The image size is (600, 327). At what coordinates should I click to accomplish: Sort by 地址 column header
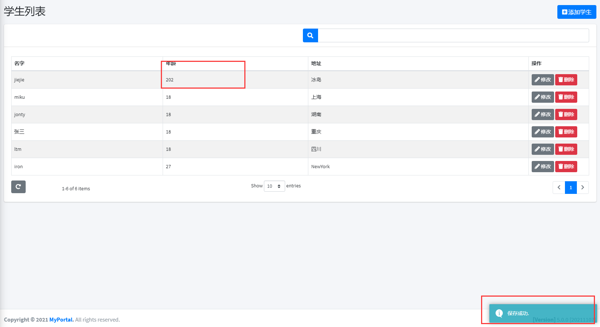coord(316,63)
